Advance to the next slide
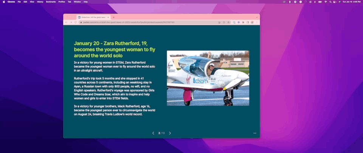The image size is (363, 153). (170, 133)
